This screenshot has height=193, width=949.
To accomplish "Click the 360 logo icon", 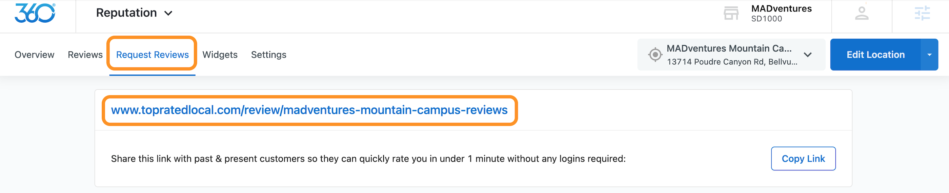I will click(35, 13).
